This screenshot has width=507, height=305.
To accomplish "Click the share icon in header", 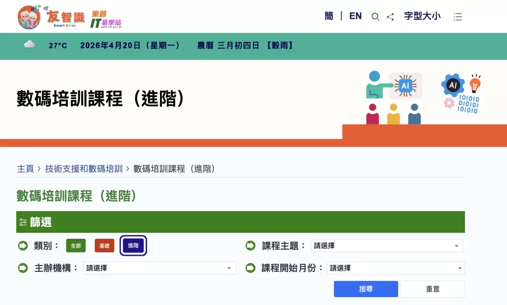I will point(390,17).
